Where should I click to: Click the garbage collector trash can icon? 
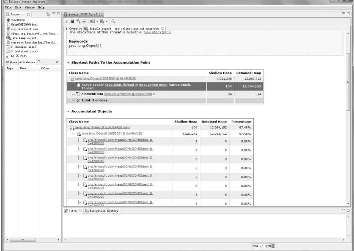click(273, 246)
